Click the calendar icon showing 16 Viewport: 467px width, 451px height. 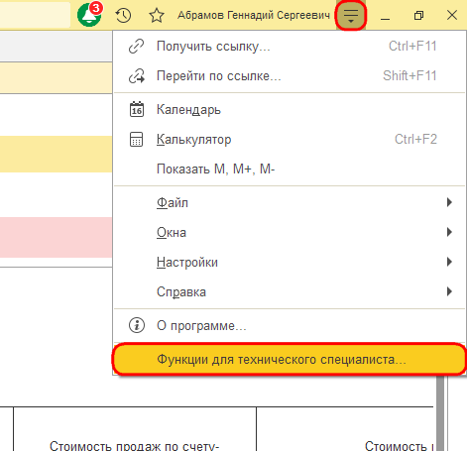(x=137, y=109)
